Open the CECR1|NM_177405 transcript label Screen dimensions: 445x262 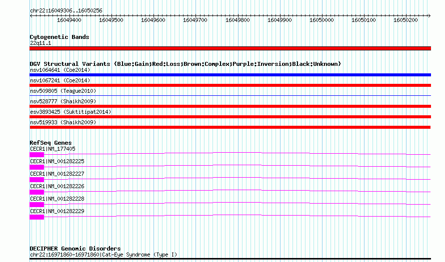click(x=52, y=149)
